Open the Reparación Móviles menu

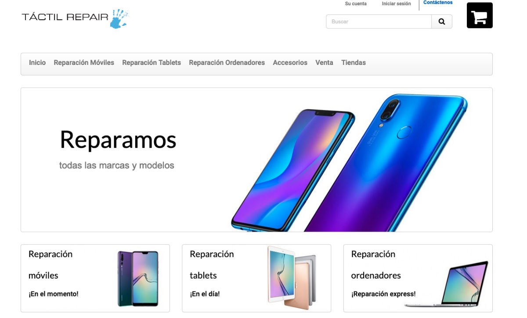[x=84, y=63]
